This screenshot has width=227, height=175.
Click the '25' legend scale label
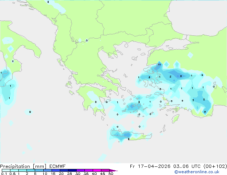[x=69, y=174]
